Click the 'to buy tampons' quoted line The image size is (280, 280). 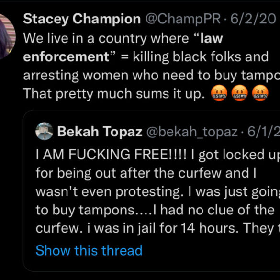click(x=155, y=210)
